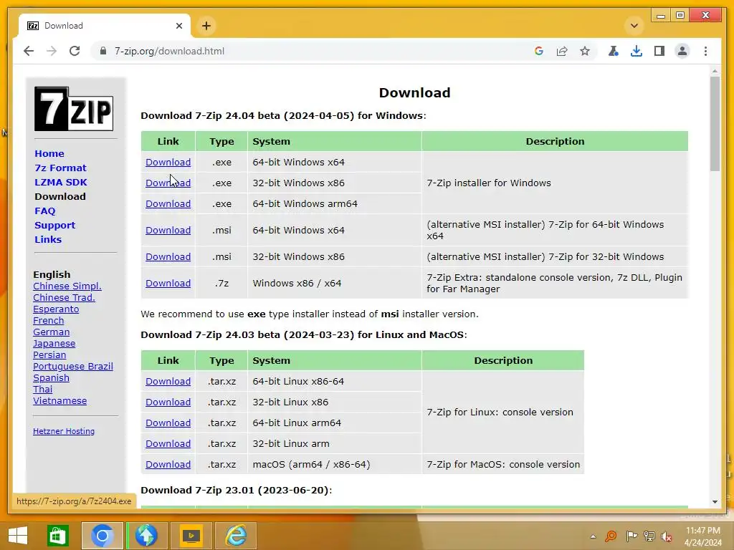Click the Google icon in address bar
This screenshot has width=734, height=550.
coord(539,51)
